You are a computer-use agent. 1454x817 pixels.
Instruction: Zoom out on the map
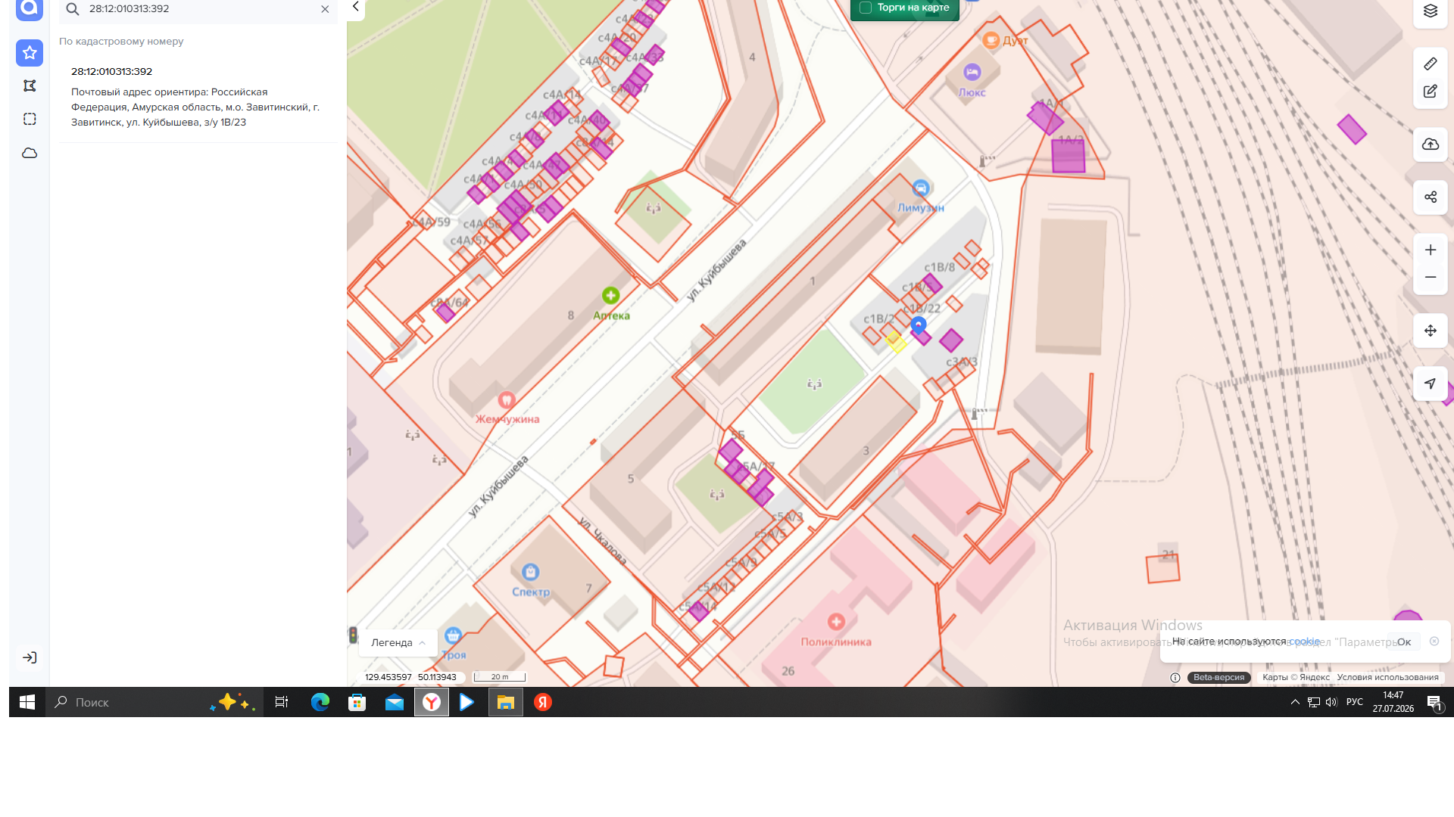click(1430, 278)
